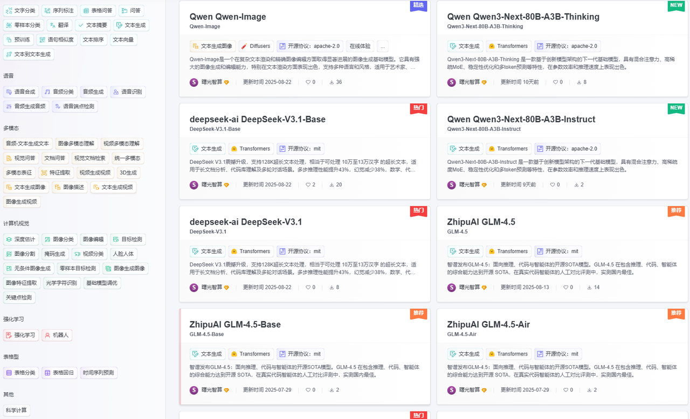
Task: Click the Transformers tag on the DeepSeek-V3.1 card
Action: 250,252
